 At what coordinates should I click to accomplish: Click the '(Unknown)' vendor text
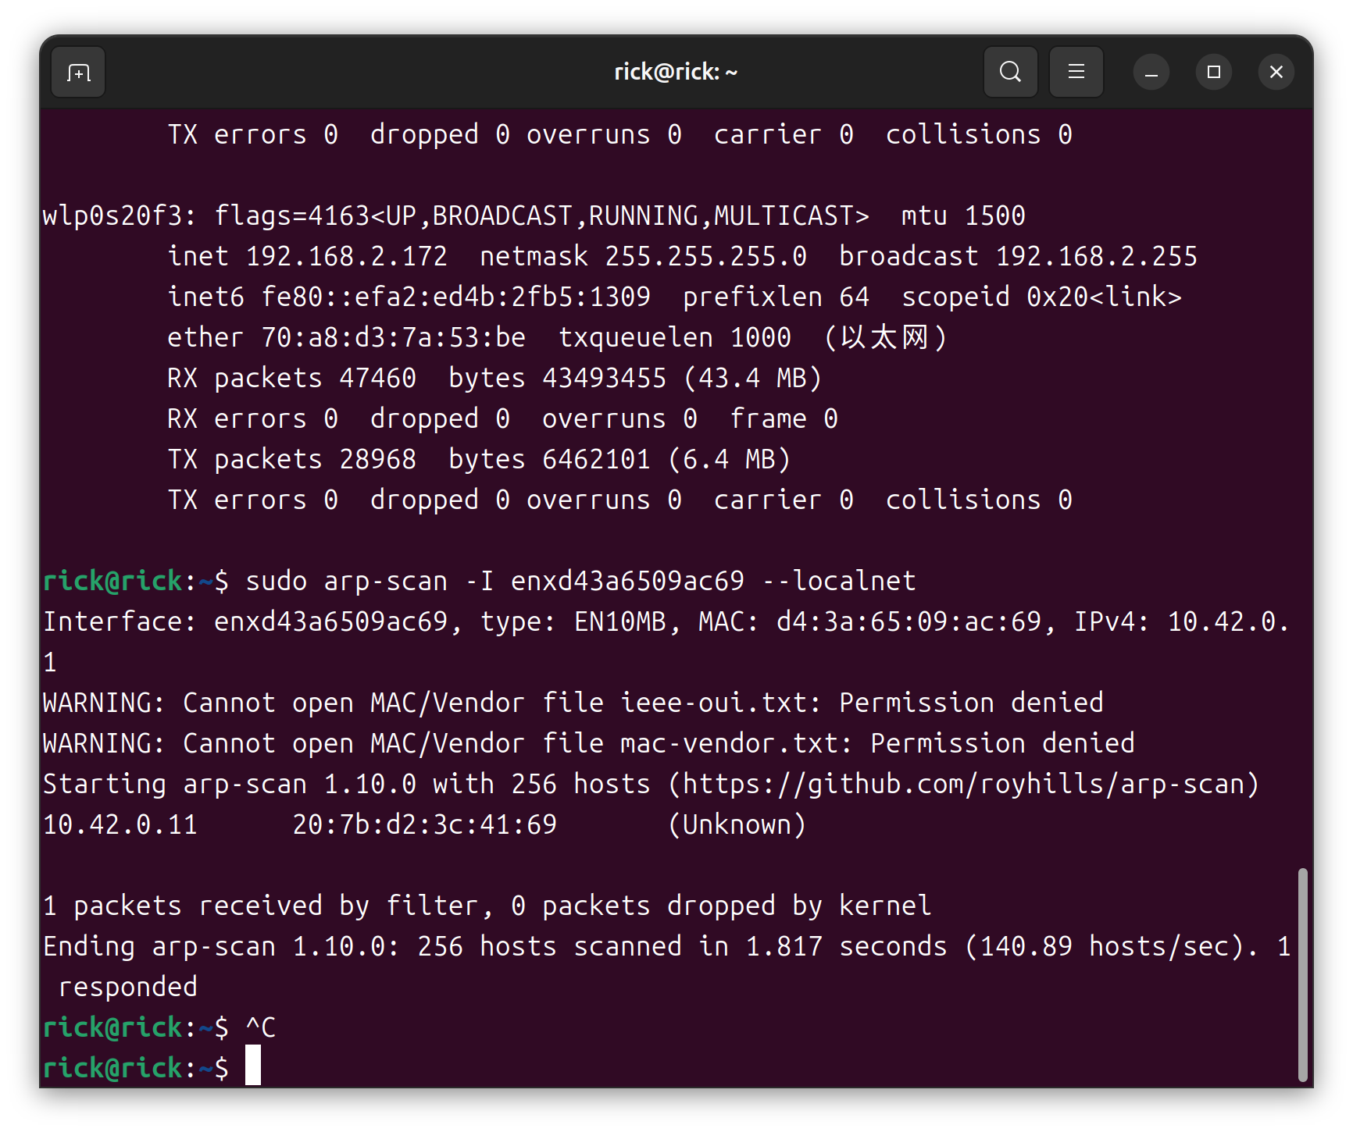737,824
